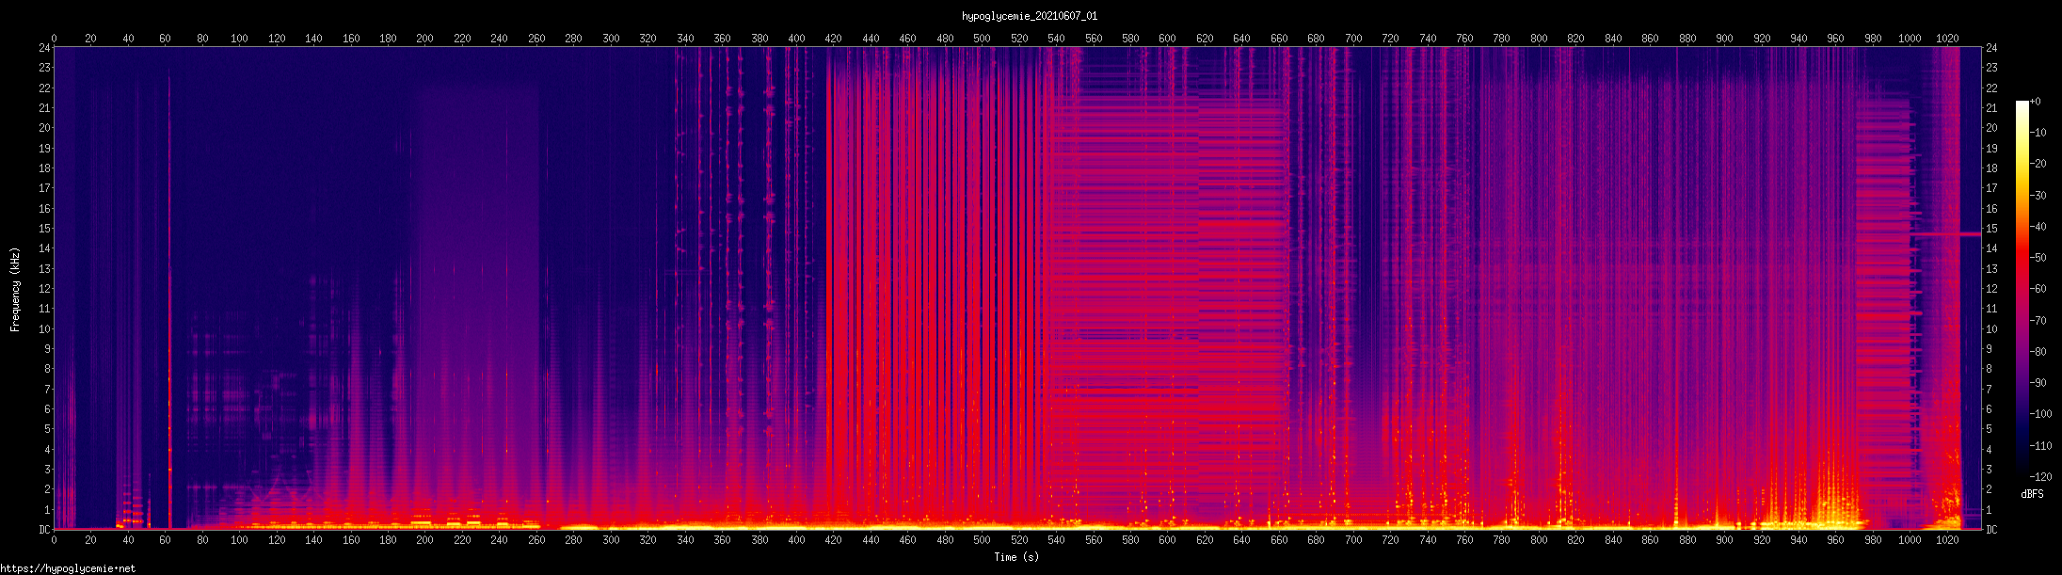The height and width of the screenshot is (575, 2062).
Task: Select the 1000 tick on the top time axis
Action: coord(1910,39)
